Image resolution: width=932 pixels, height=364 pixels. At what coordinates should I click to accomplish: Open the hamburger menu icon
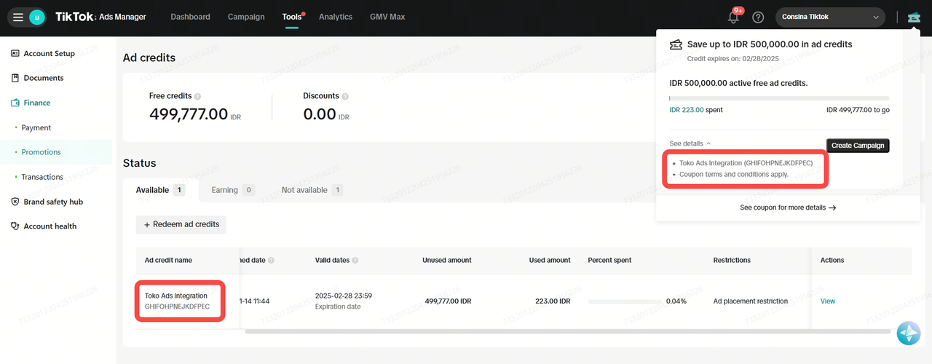point(18,17)
